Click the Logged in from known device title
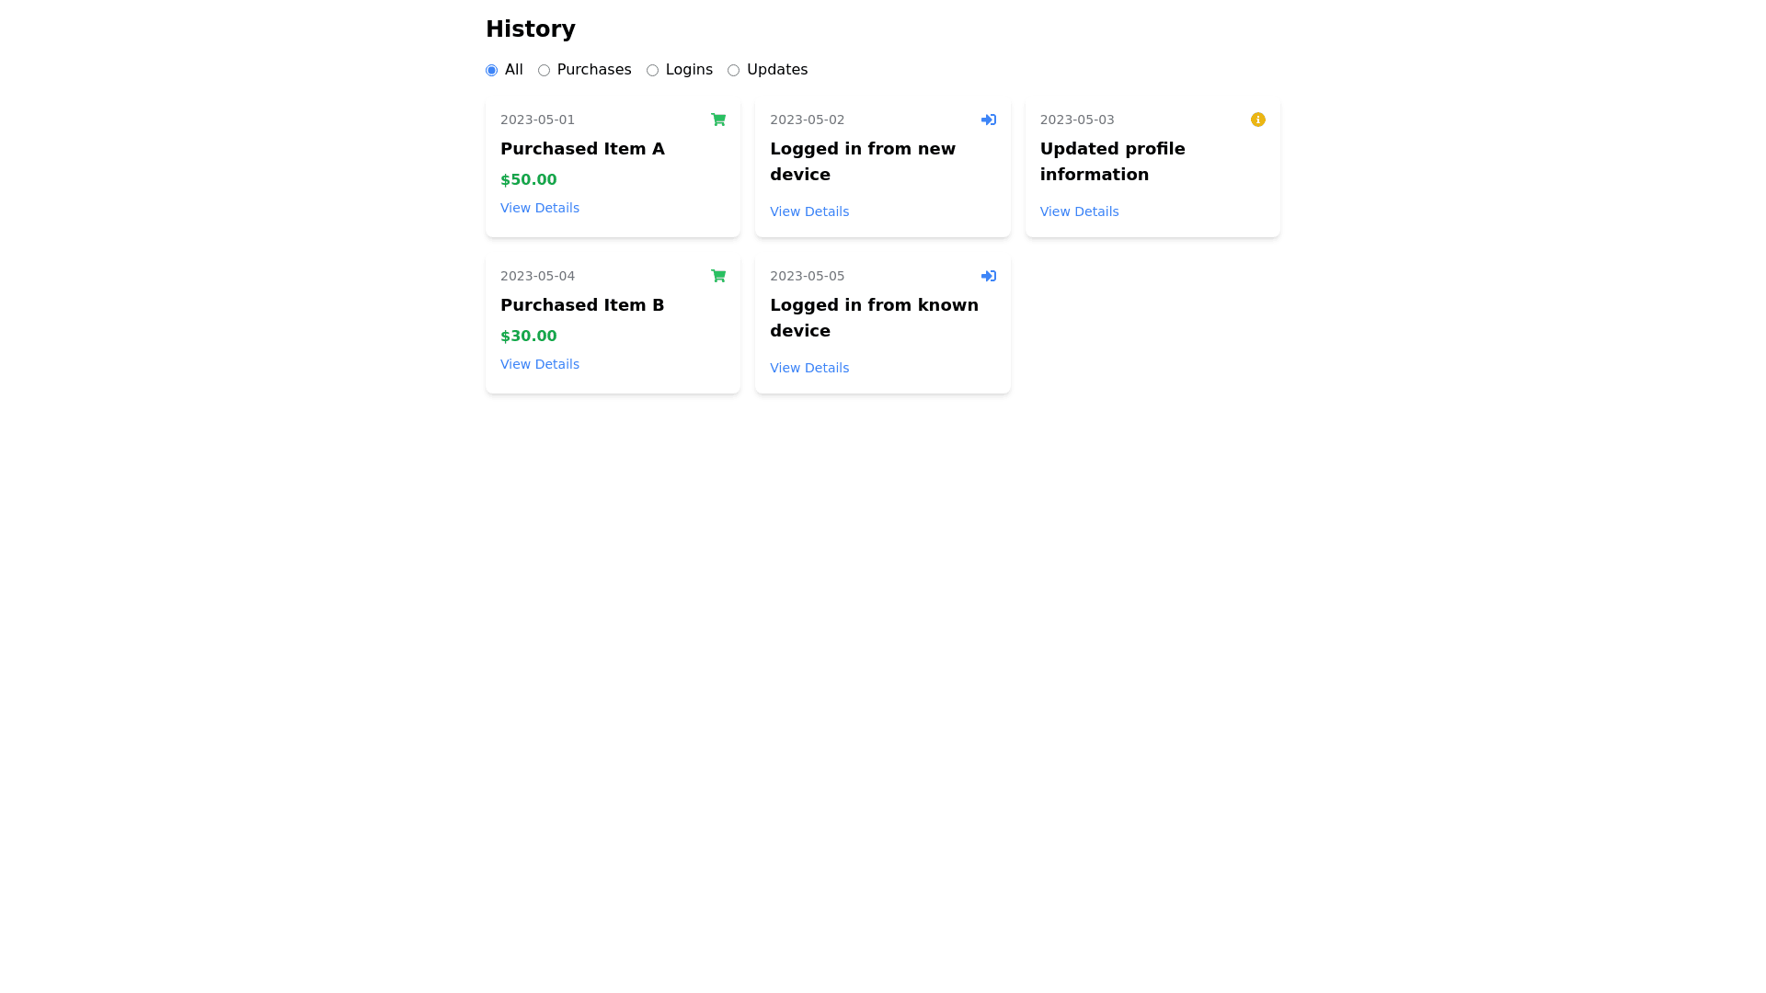Image resolution: width=1766 pixels, height=993 pixels. pyautogui.click(x=874, y=317)
